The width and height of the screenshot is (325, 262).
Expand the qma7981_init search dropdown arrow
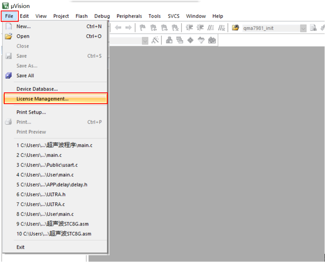[x=303, y=28]
